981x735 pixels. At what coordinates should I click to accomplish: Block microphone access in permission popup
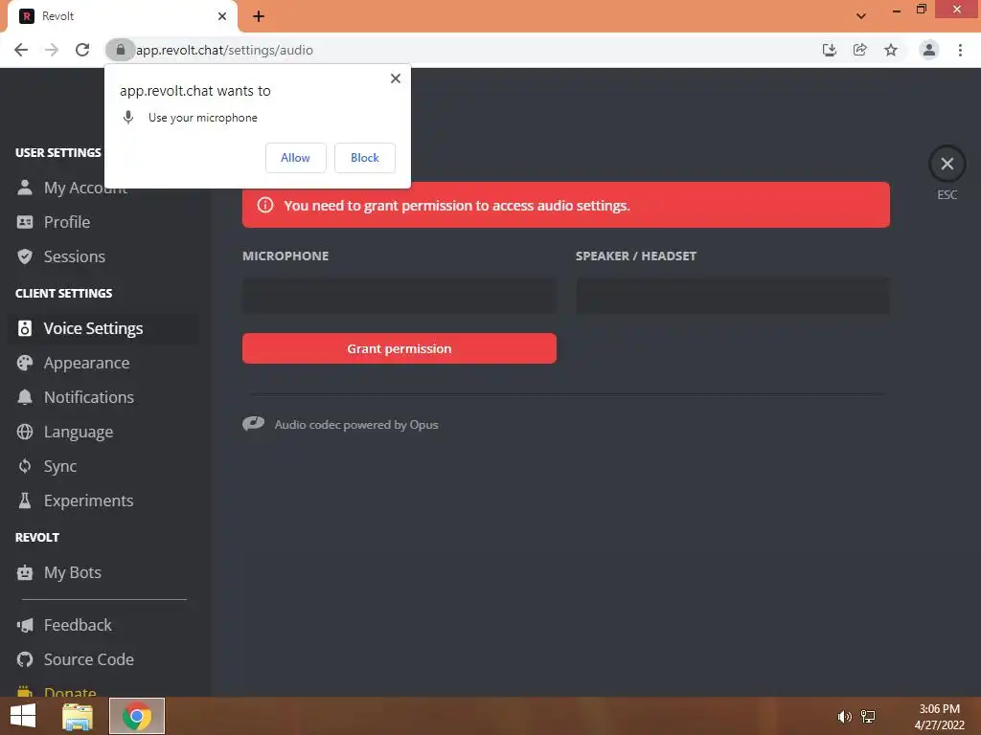pos(365,158)
